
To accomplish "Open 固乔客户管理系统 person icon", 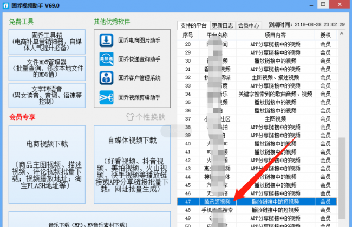I will click(x=106, y=78).
